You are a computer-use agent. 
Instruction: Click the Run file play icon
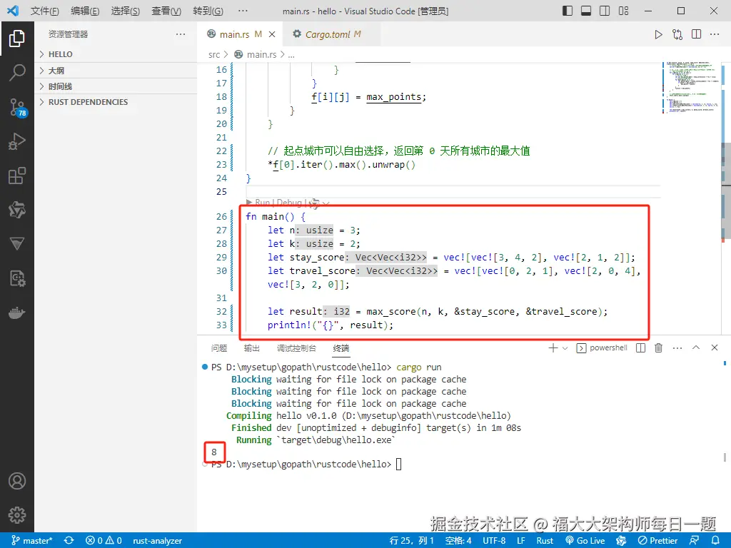point(658,34)
